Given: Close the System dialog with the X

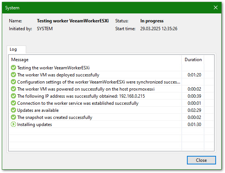Looking at the screenshot, I should [x=216, y=7].
